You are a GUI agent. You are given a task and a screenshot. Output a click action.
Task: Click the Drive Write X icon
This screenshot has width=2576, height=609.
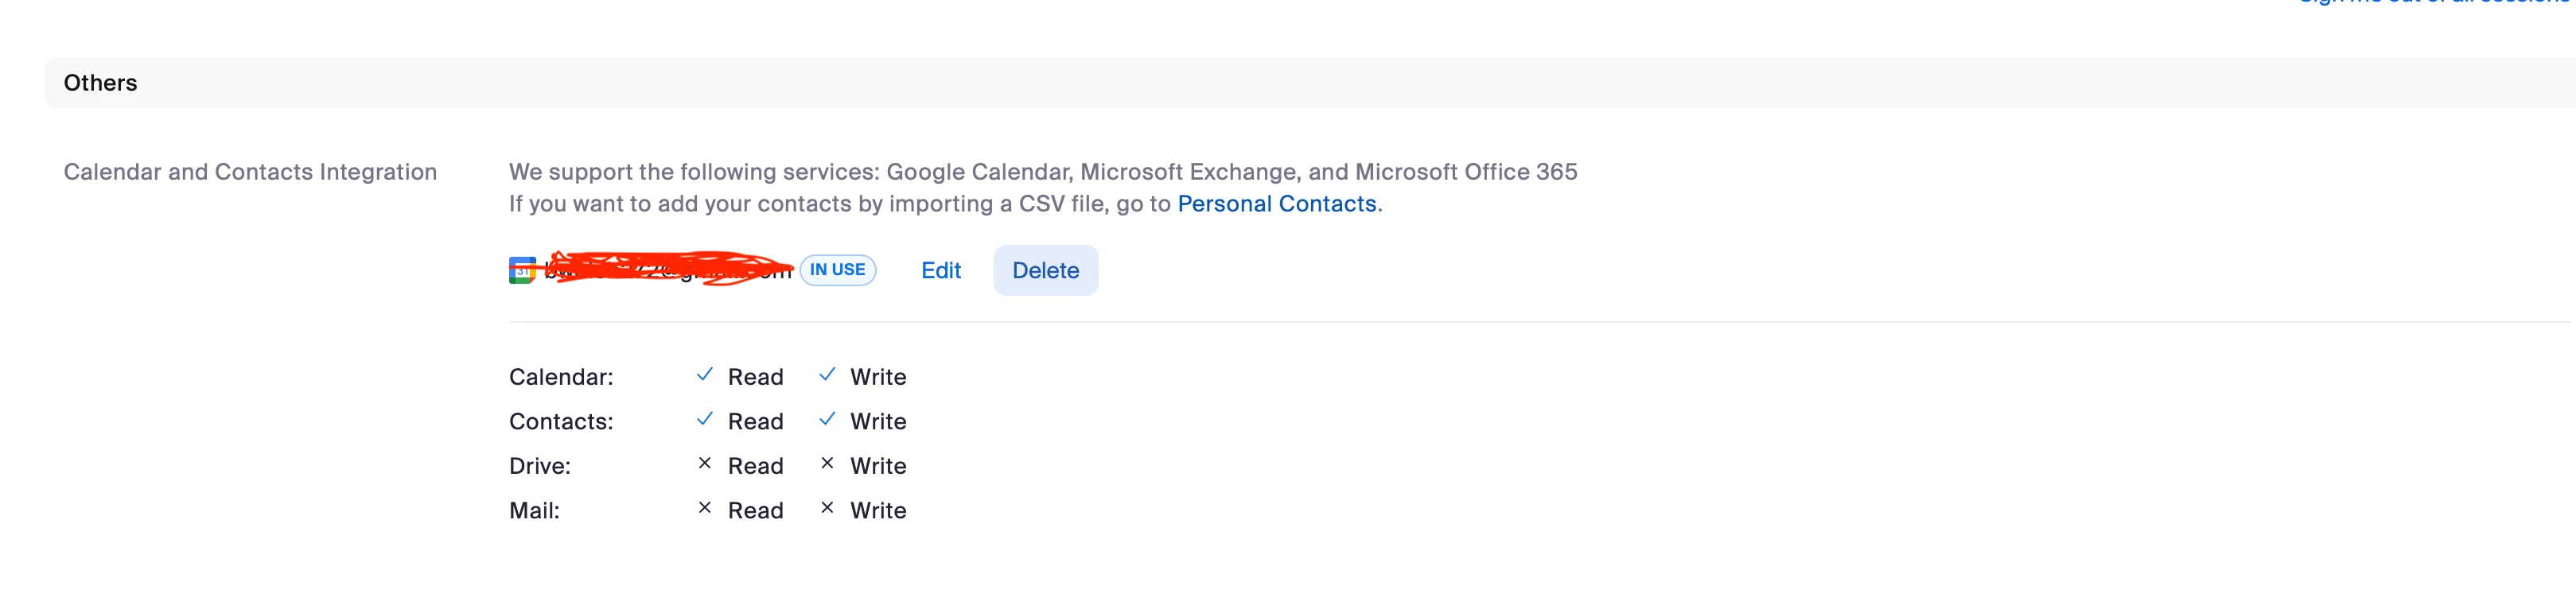pos(827,464)
